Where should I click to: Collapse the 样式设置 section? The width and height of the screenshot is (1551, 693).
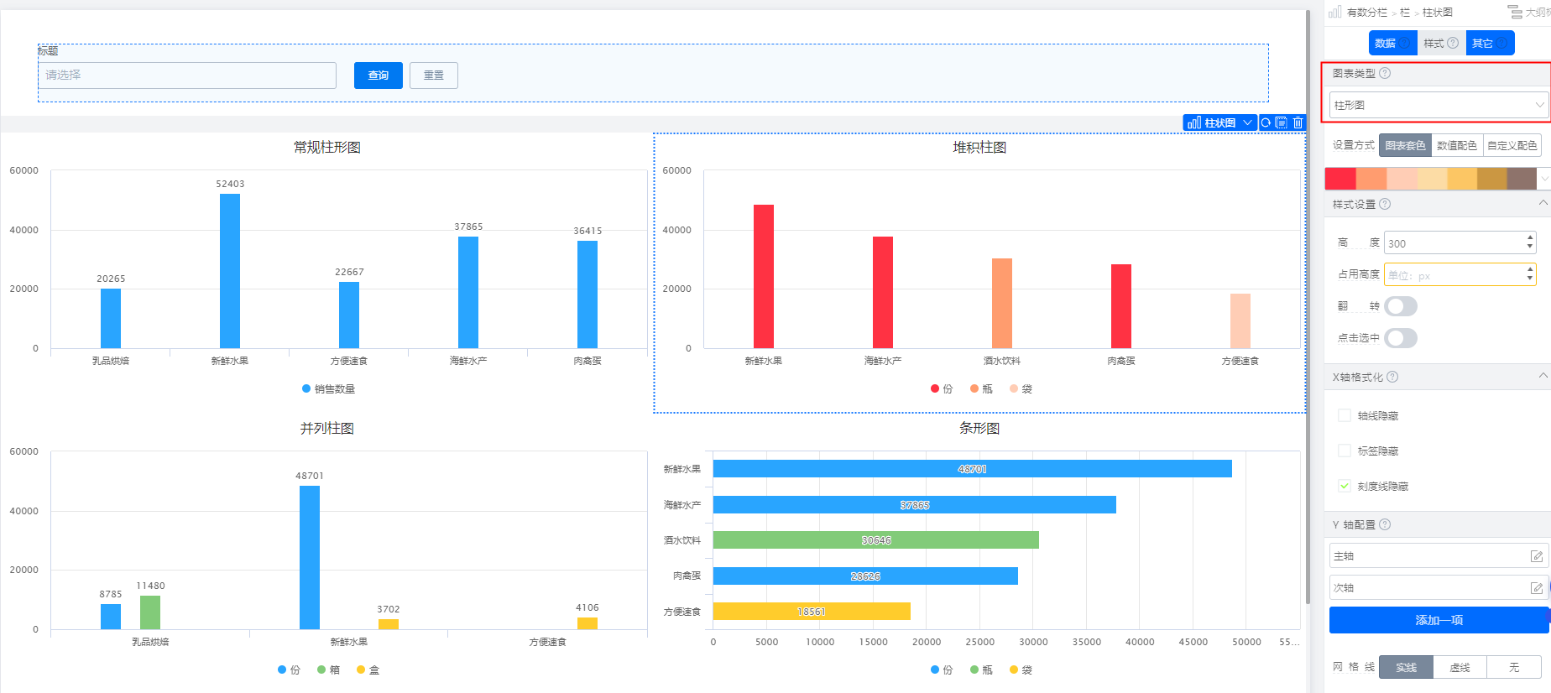click(1543, 204)
